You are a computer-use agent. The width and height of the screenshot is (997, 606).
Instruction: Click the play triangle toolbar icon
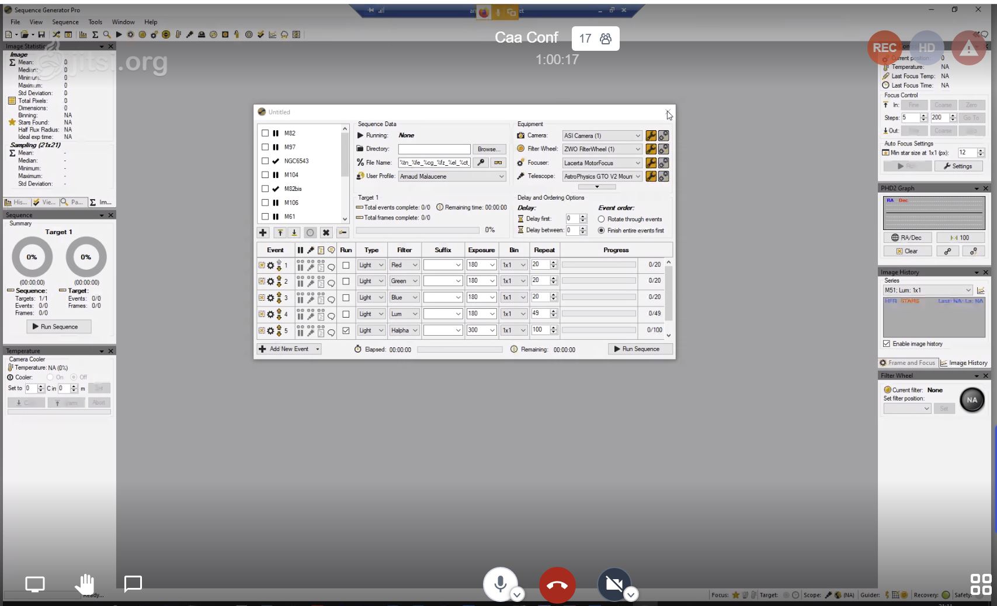(119, 34)
